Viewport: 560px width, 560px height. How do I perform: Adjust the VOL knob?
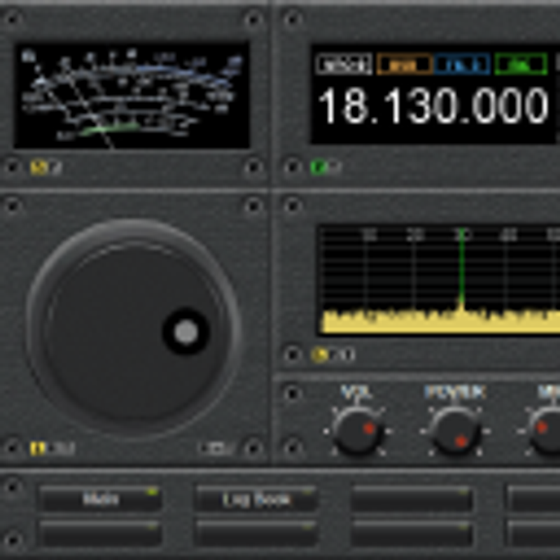coord(358,431)
